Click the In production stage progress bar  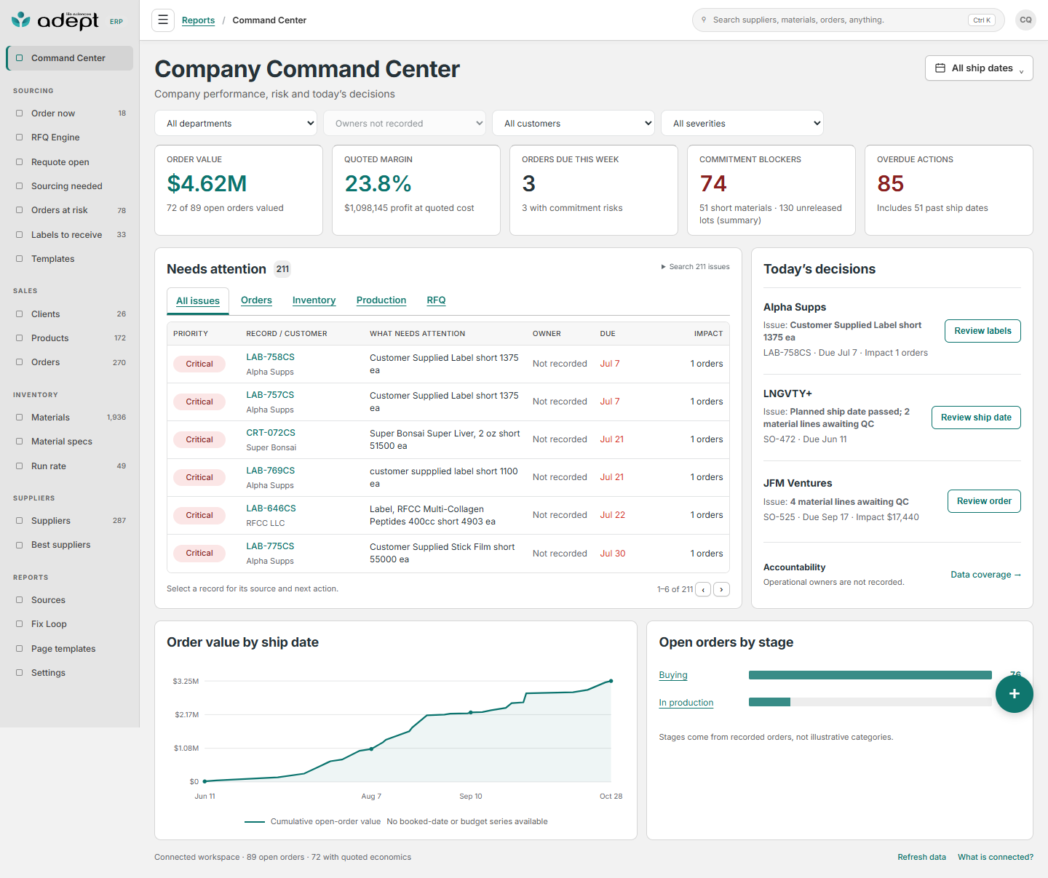[x=870, y=702]
